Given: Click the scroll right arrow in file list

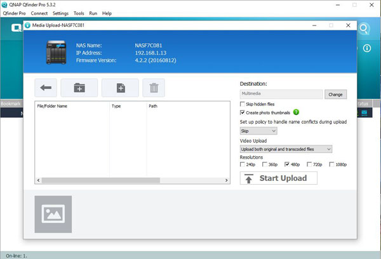Looking at the screenshot, I should 226,180.
